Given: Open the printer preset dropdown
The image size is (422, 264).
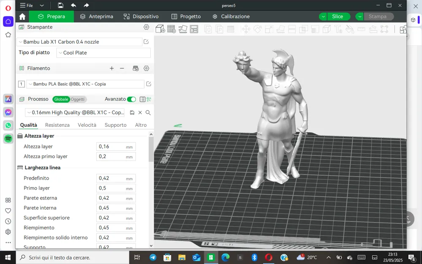Looking at the screenshot, I should (79, 42).
